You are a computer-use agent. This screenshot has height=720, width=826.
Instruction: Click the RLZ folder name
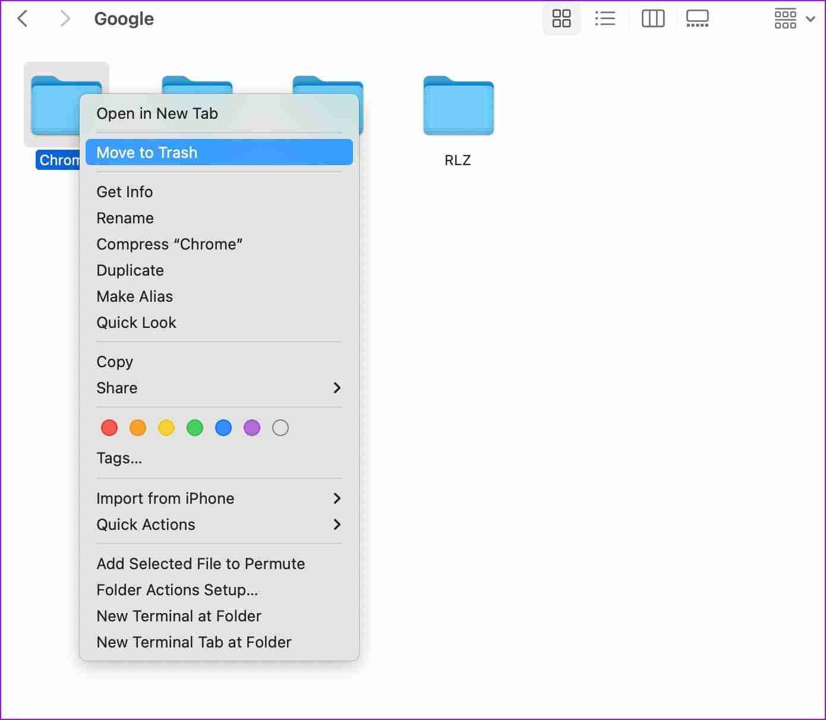458,160
